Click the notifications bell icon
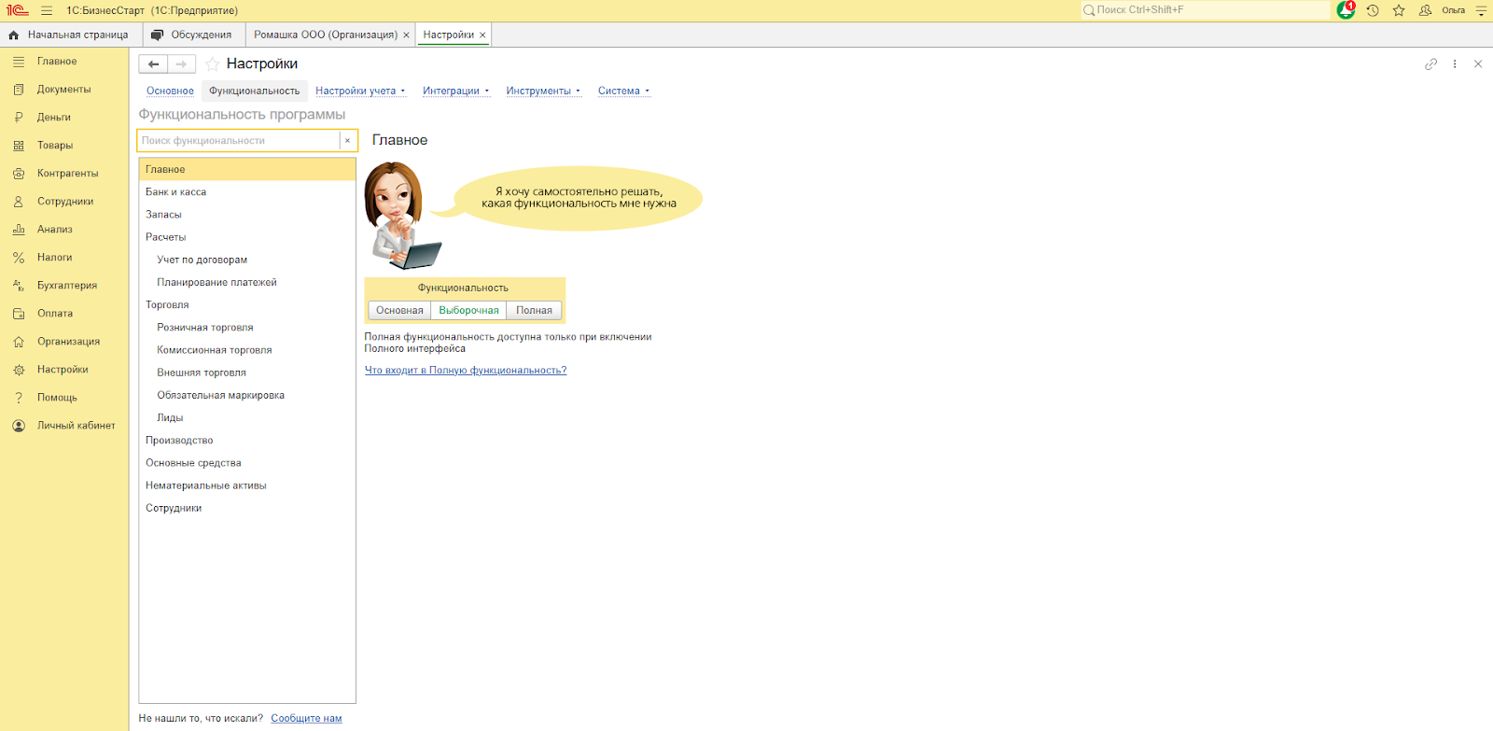Viewport: 1493px width, 731px height. (x=1345, y=10)
